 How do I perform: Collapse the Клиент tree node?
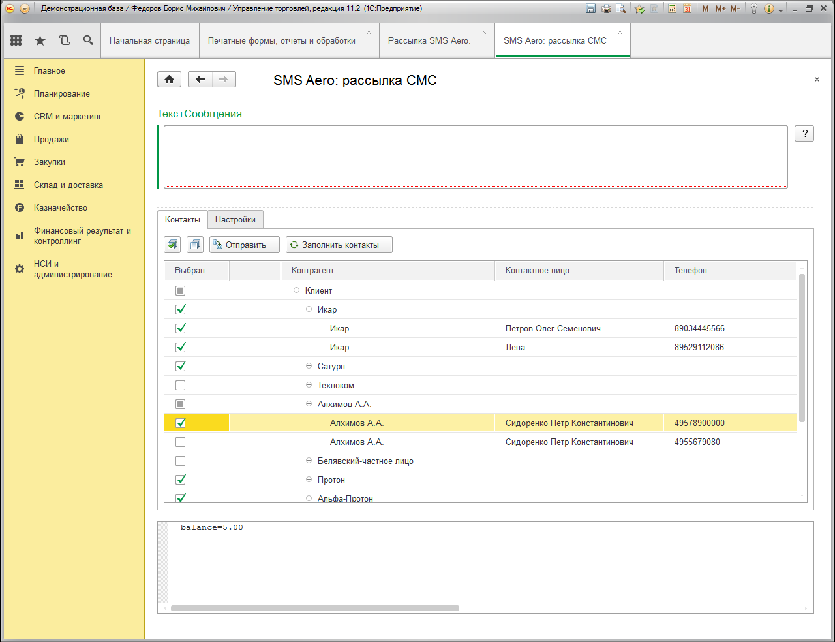click(x=297, y=290)
